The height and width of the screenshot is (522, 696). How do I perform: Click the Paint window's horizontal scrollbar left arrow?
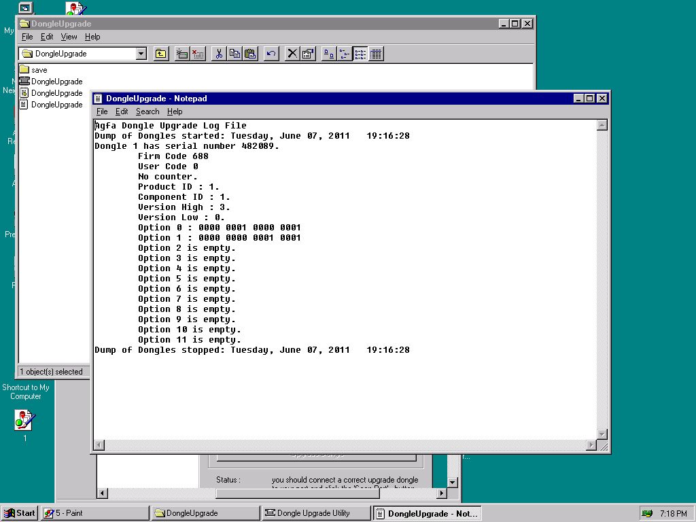[103, 493]
